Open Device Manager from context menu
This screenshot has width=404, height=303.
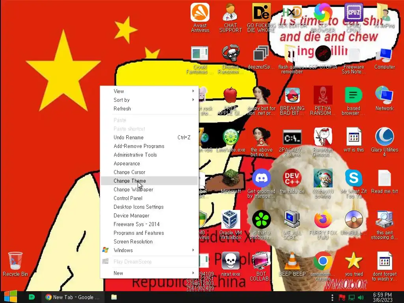[x=149, y=216]
